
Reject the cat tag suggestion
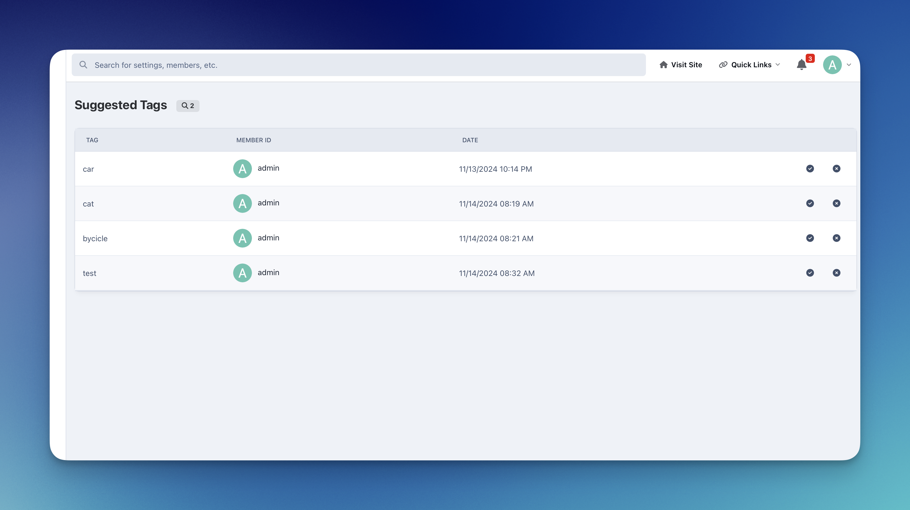[837, 203]
